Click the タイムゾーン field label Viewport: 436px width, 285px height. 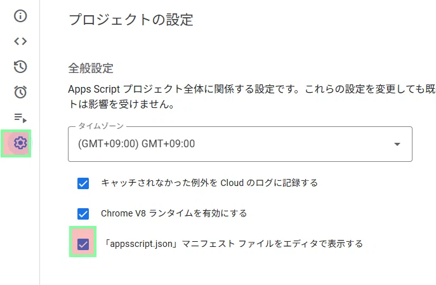pos(101,126)
